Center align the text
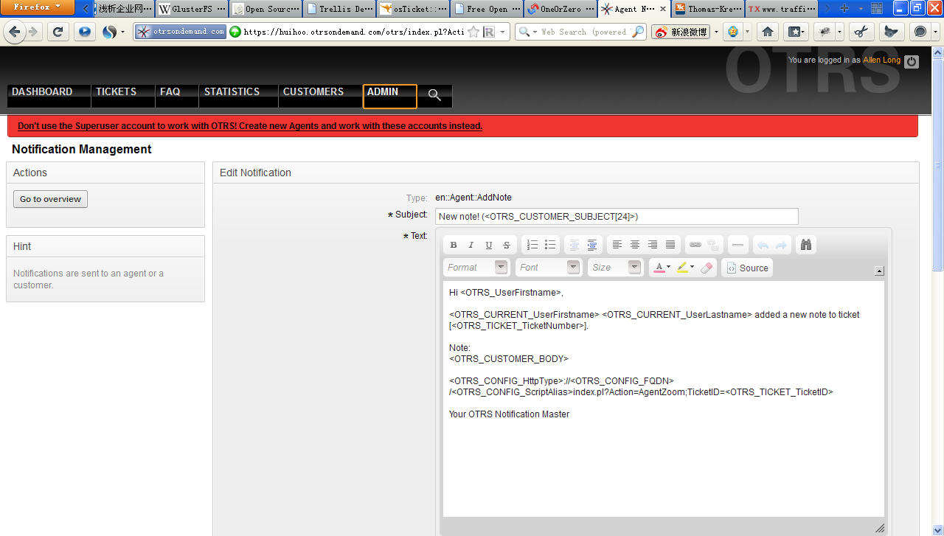Viewport: 944px width, 536px height. (x=635, y=245)
